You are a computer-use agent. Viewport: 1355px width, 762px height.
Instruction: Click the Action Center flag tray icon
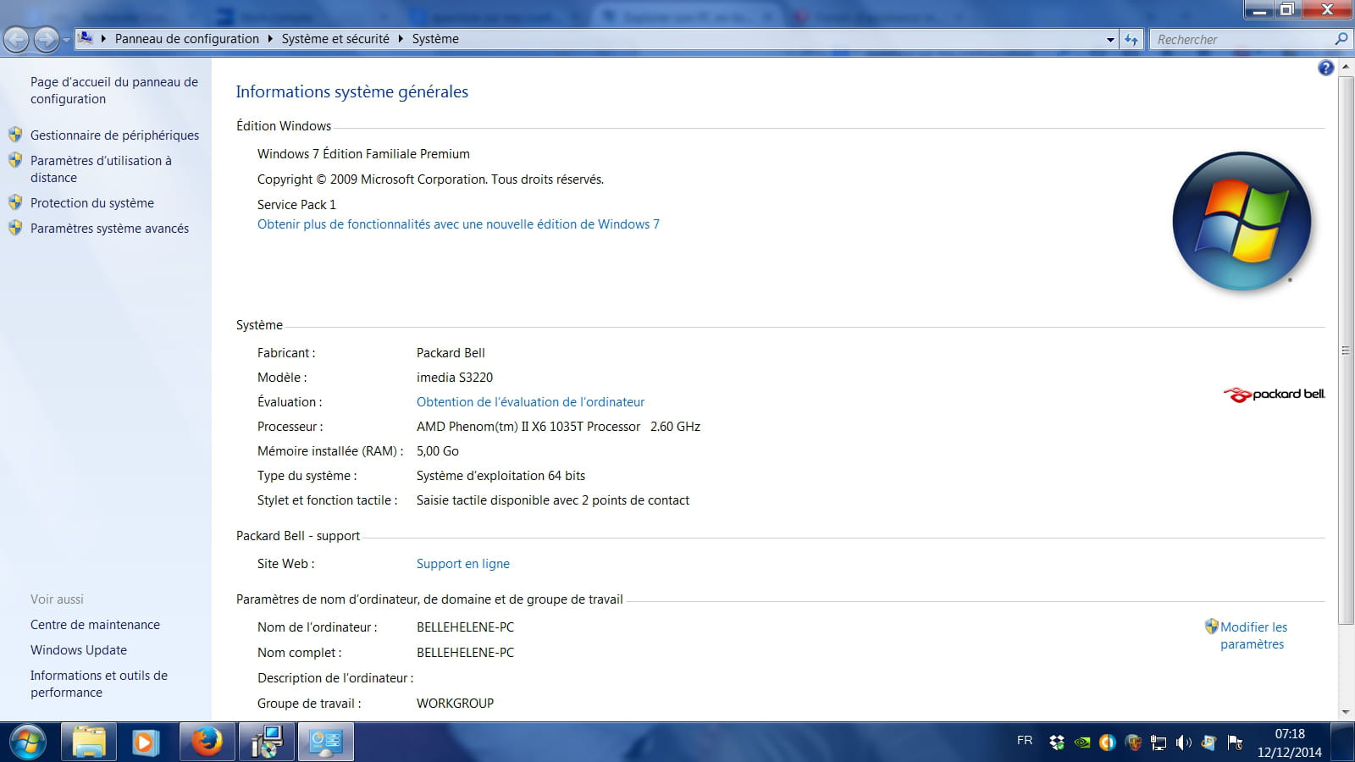point(1235,743)
